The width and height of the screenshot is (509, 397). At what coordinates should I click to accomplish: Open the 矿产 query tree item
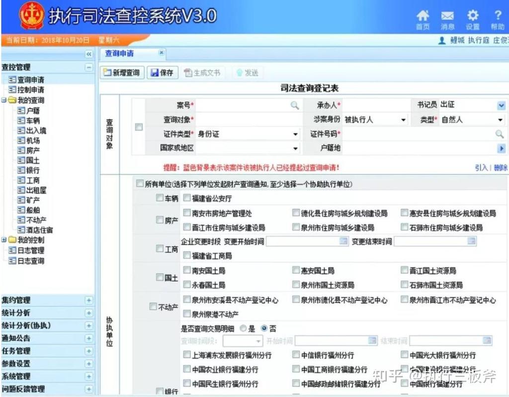tap(28, 200)
